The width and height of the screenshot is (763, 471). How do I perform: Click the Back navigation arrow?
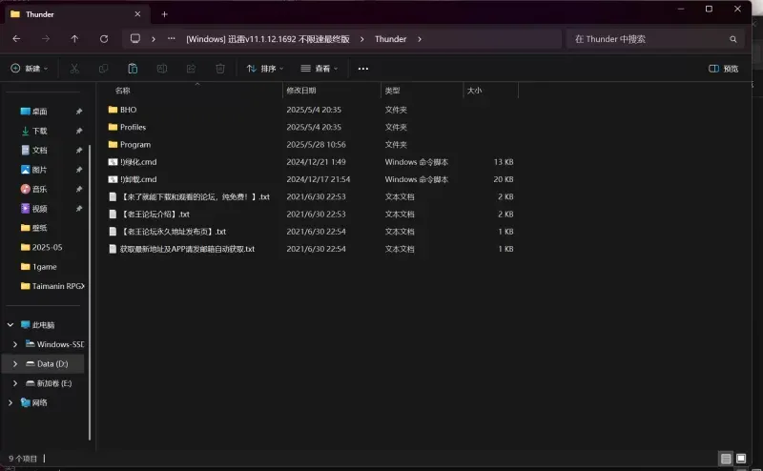(x=16, y=39)
